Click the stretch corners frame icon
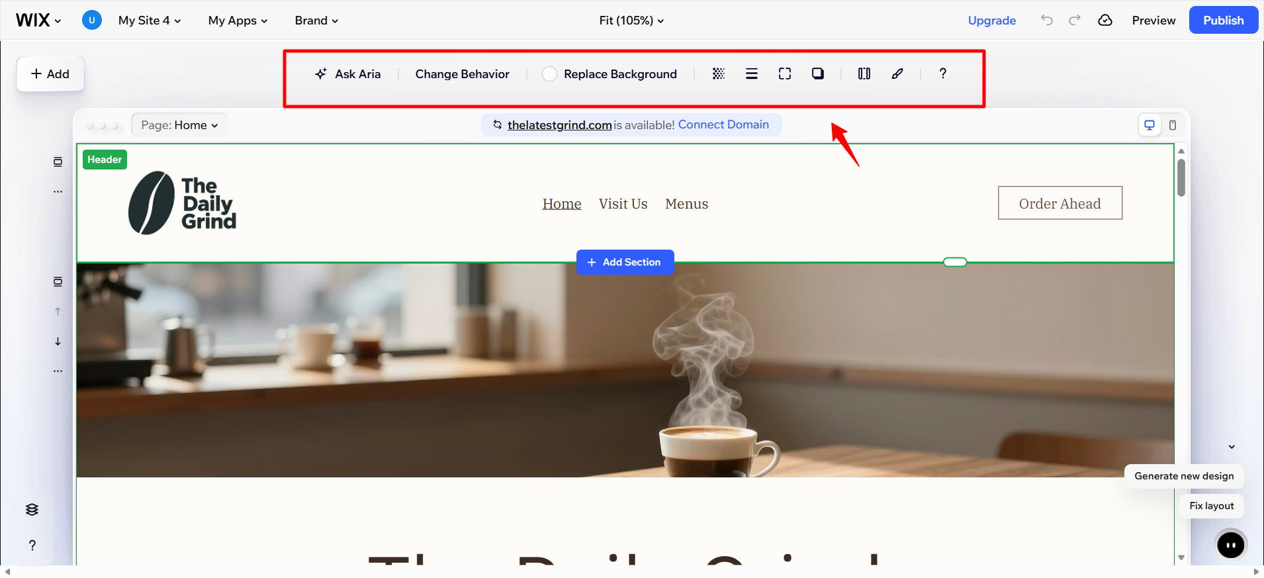This screenshot has width=1264, height=578. pyautogui.click(x=785, y=73)
